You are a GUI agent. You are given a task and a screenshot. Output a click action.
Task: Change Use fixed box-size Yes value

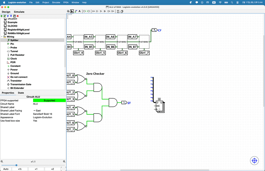coord(49,121)
